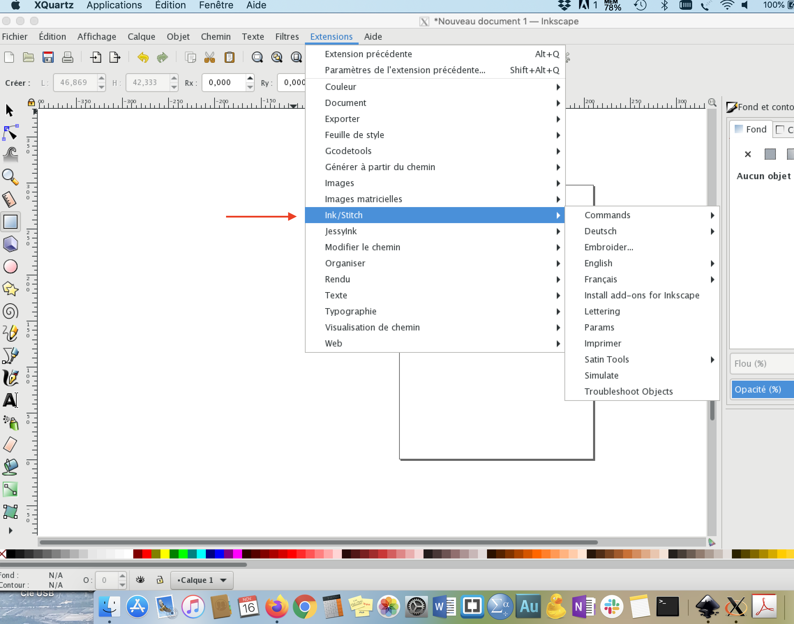The image size is (794, 624).
Task: Select the Paint bucket tool
Action: pos(10,467)
